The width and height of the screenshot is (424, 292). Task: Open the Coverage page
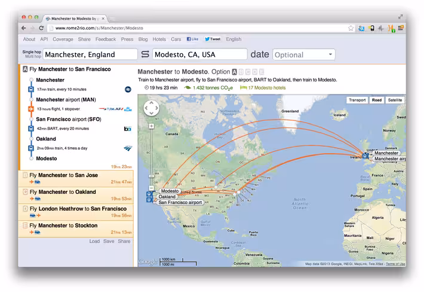pyautogui.click(x=63, y=39)
